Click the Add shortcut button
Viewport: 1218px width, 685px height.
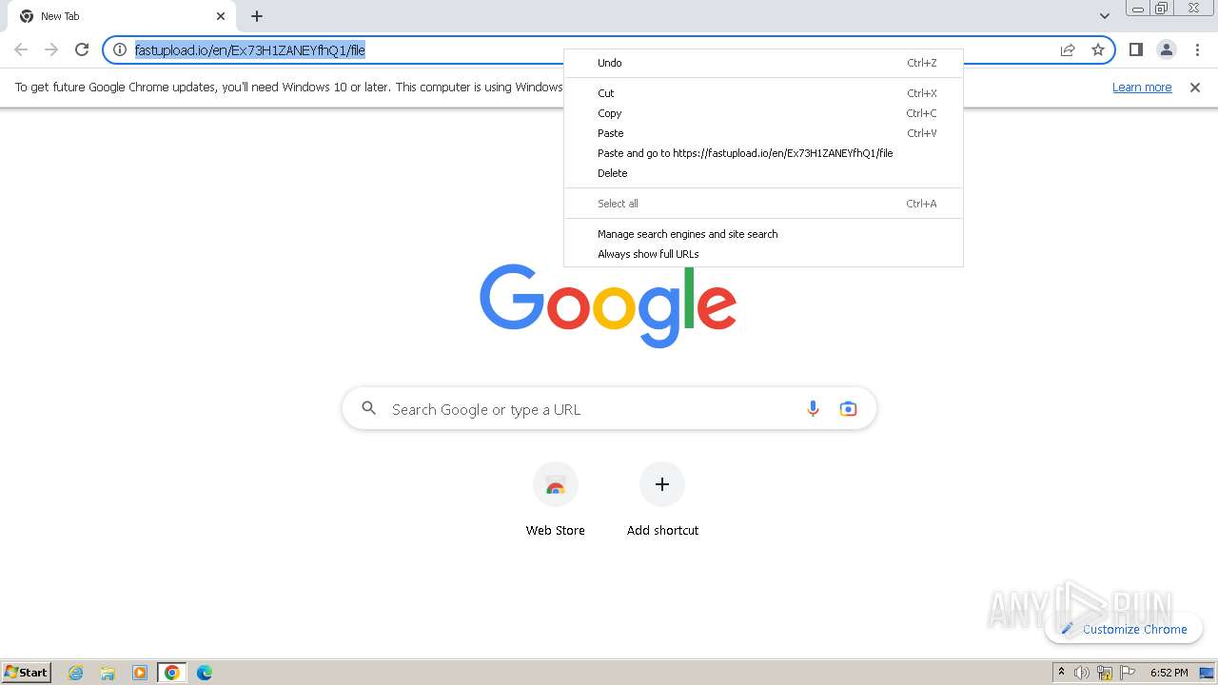pyautogui.click(x=662, y=500)
